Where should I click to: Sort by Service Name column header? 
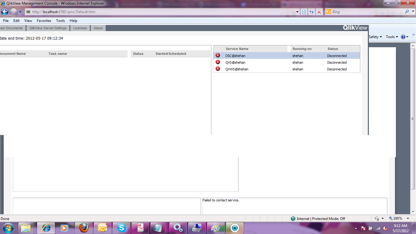pos(237,49)
